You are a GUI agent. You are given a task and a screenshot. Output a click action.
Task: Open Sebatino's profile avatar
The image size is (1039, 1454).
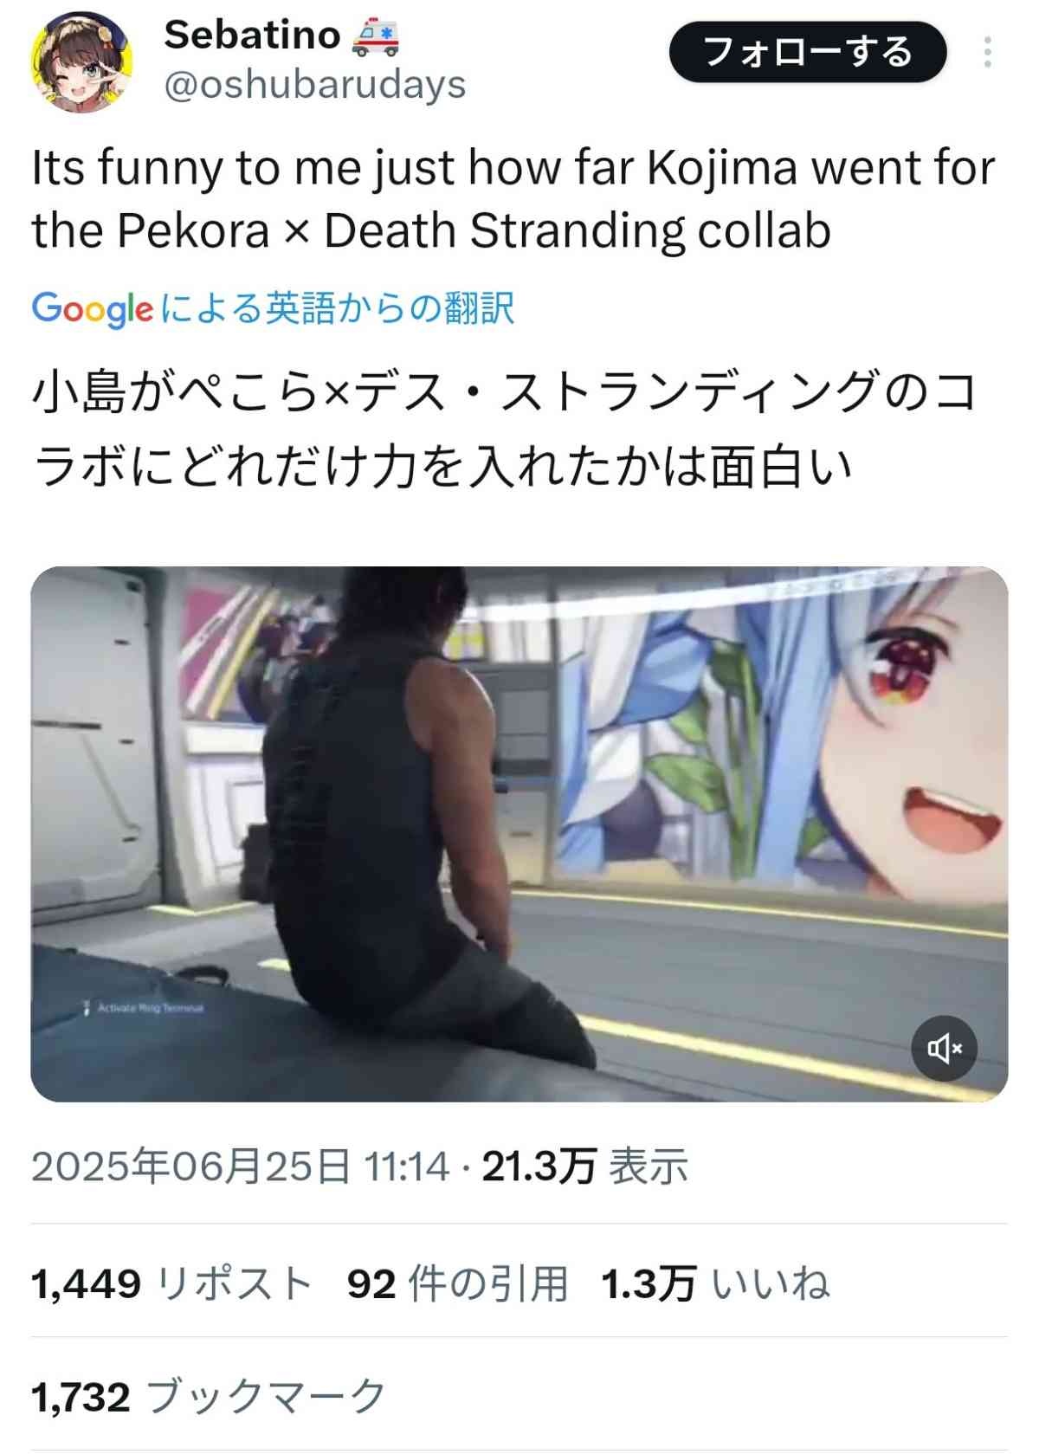click(x=82, y=62)
